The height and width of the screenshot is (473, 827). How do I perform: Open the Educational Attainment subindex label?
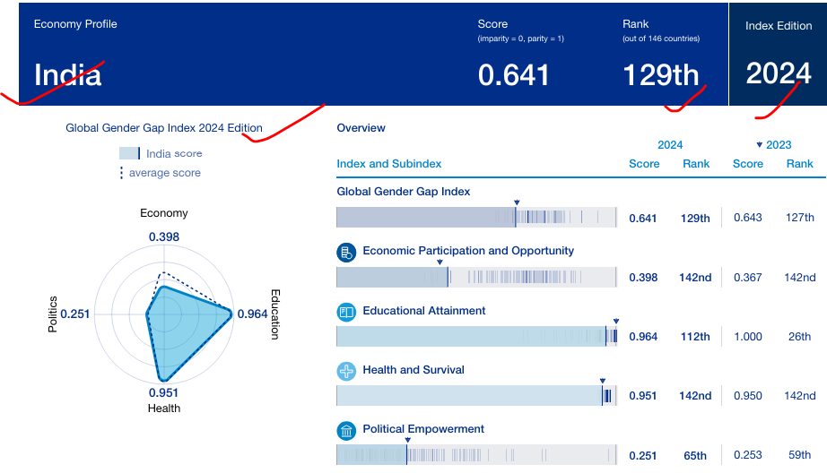424,311
